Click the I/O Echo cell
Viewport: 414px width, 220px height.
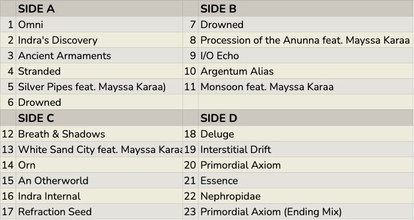(x=305, y=56)
